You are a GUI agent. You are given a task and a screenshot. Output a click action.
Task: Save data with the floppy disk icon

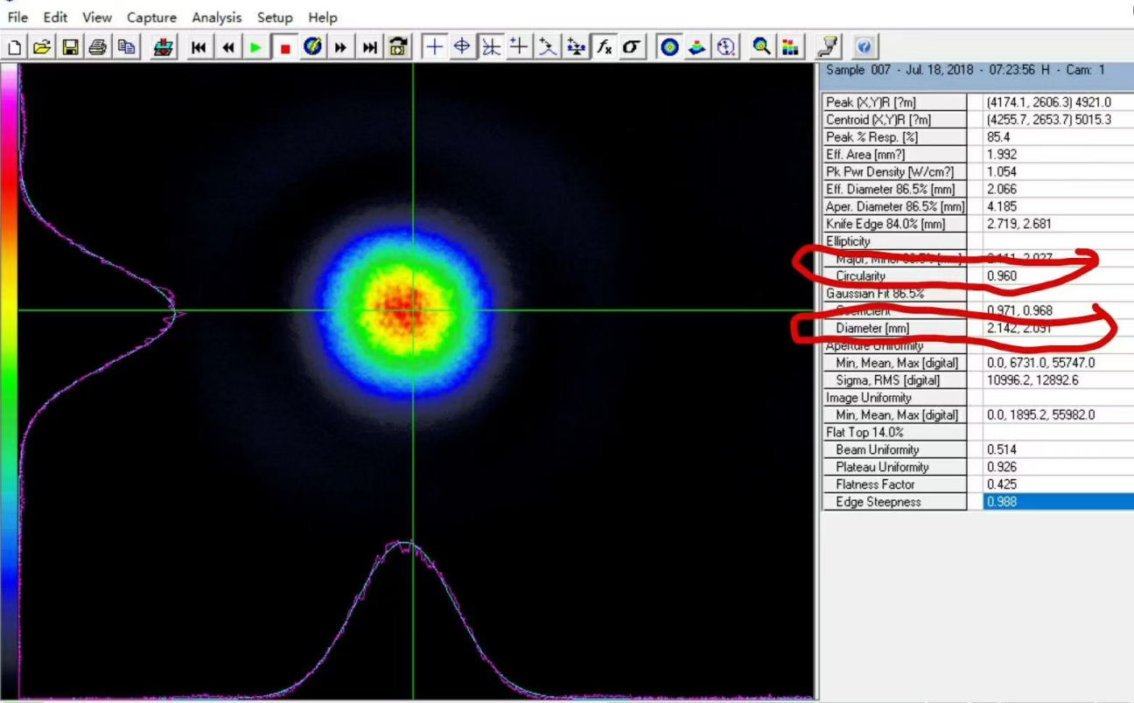pos(70,47)
